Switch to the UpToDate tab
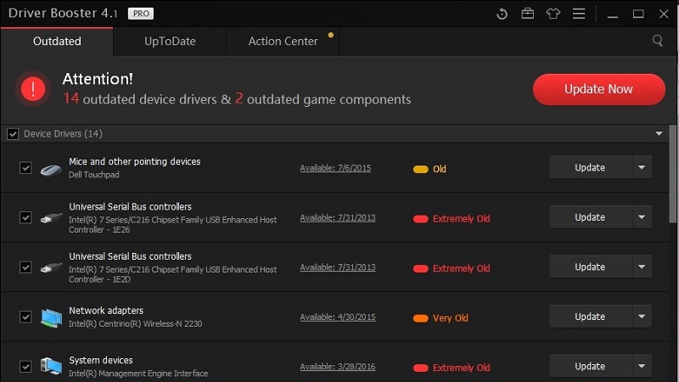 pos(170,42)
